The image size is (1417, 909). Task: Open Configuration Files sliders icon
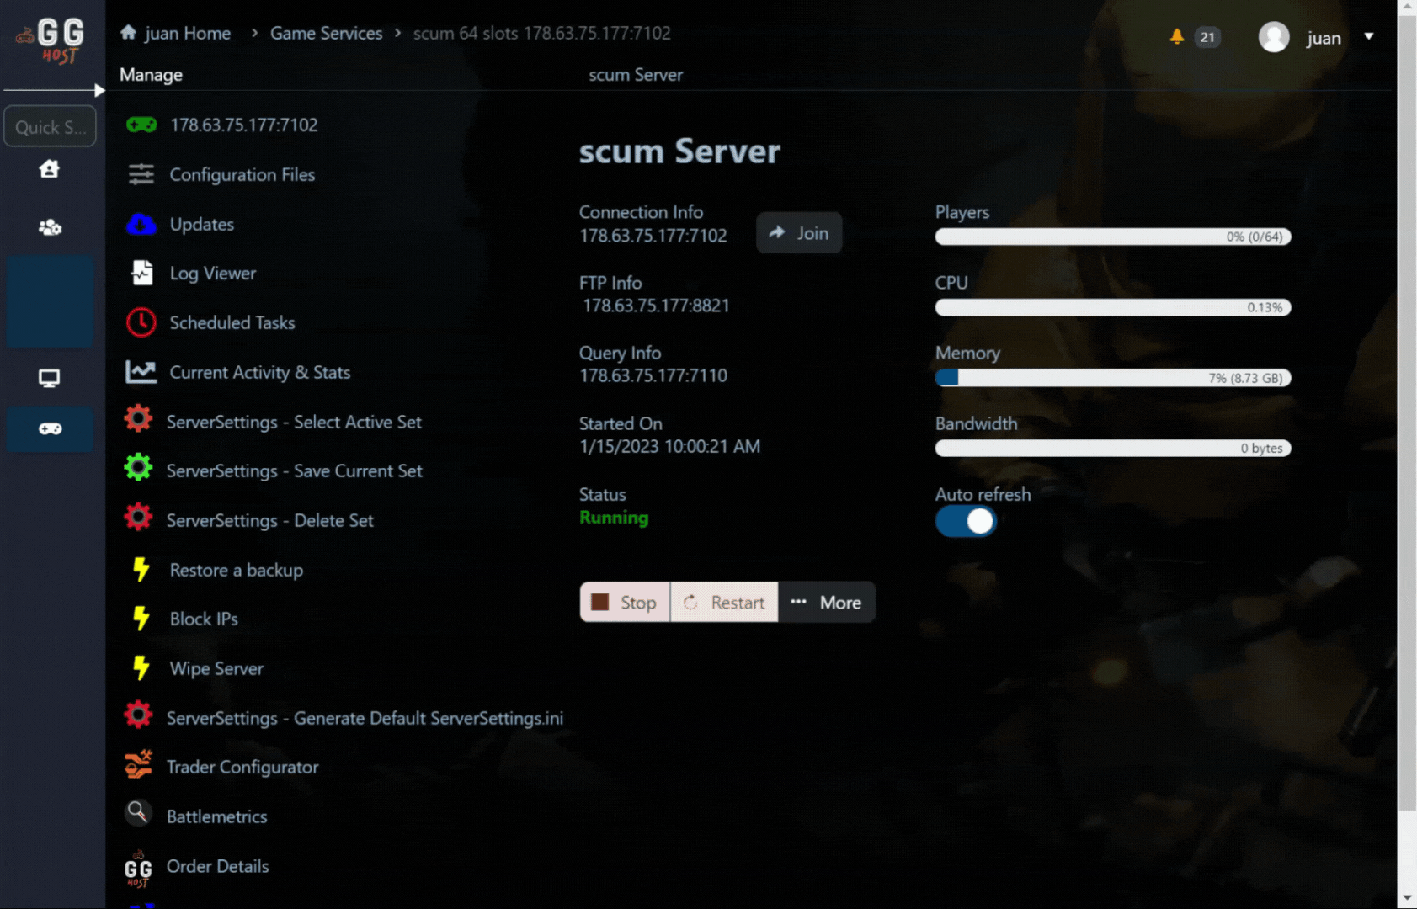point(141,174)
